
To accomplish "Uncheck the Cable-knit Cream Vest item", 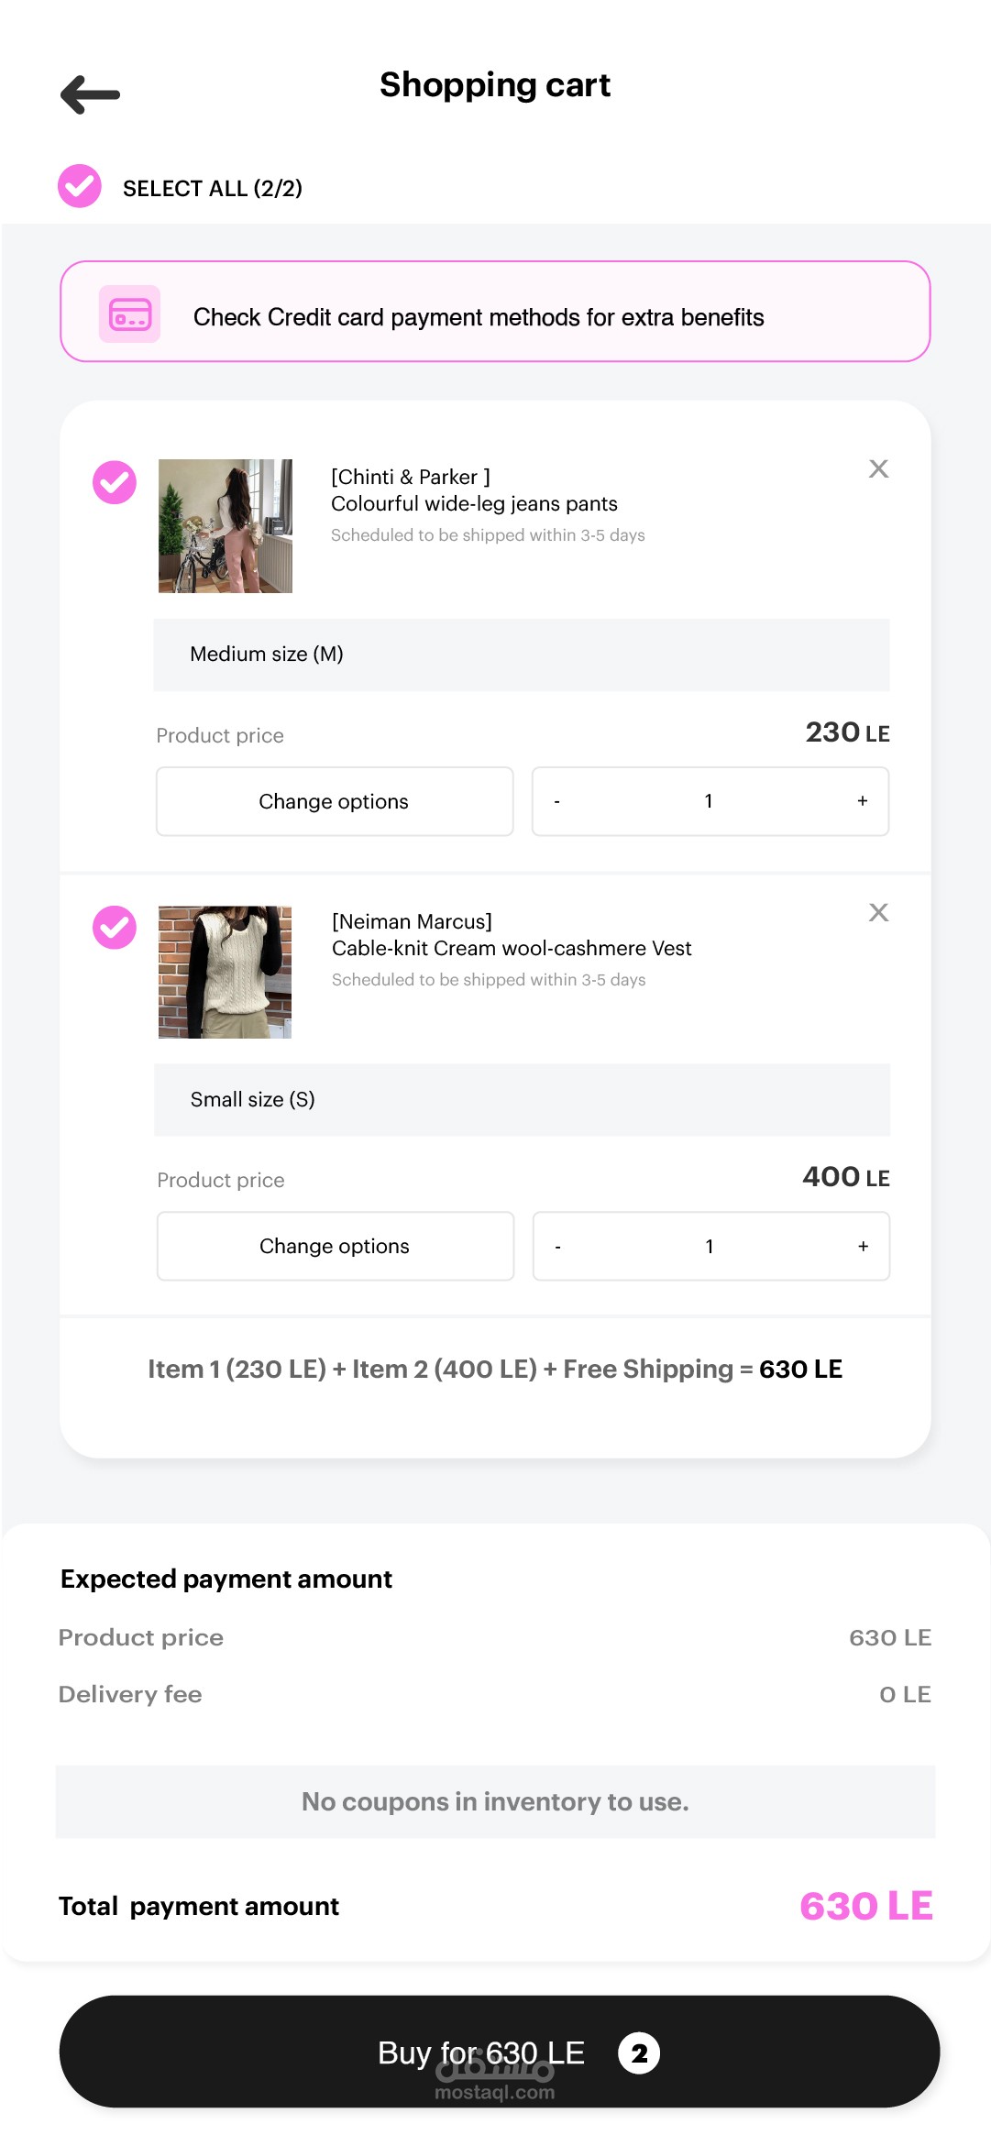I will coord(115,928).
